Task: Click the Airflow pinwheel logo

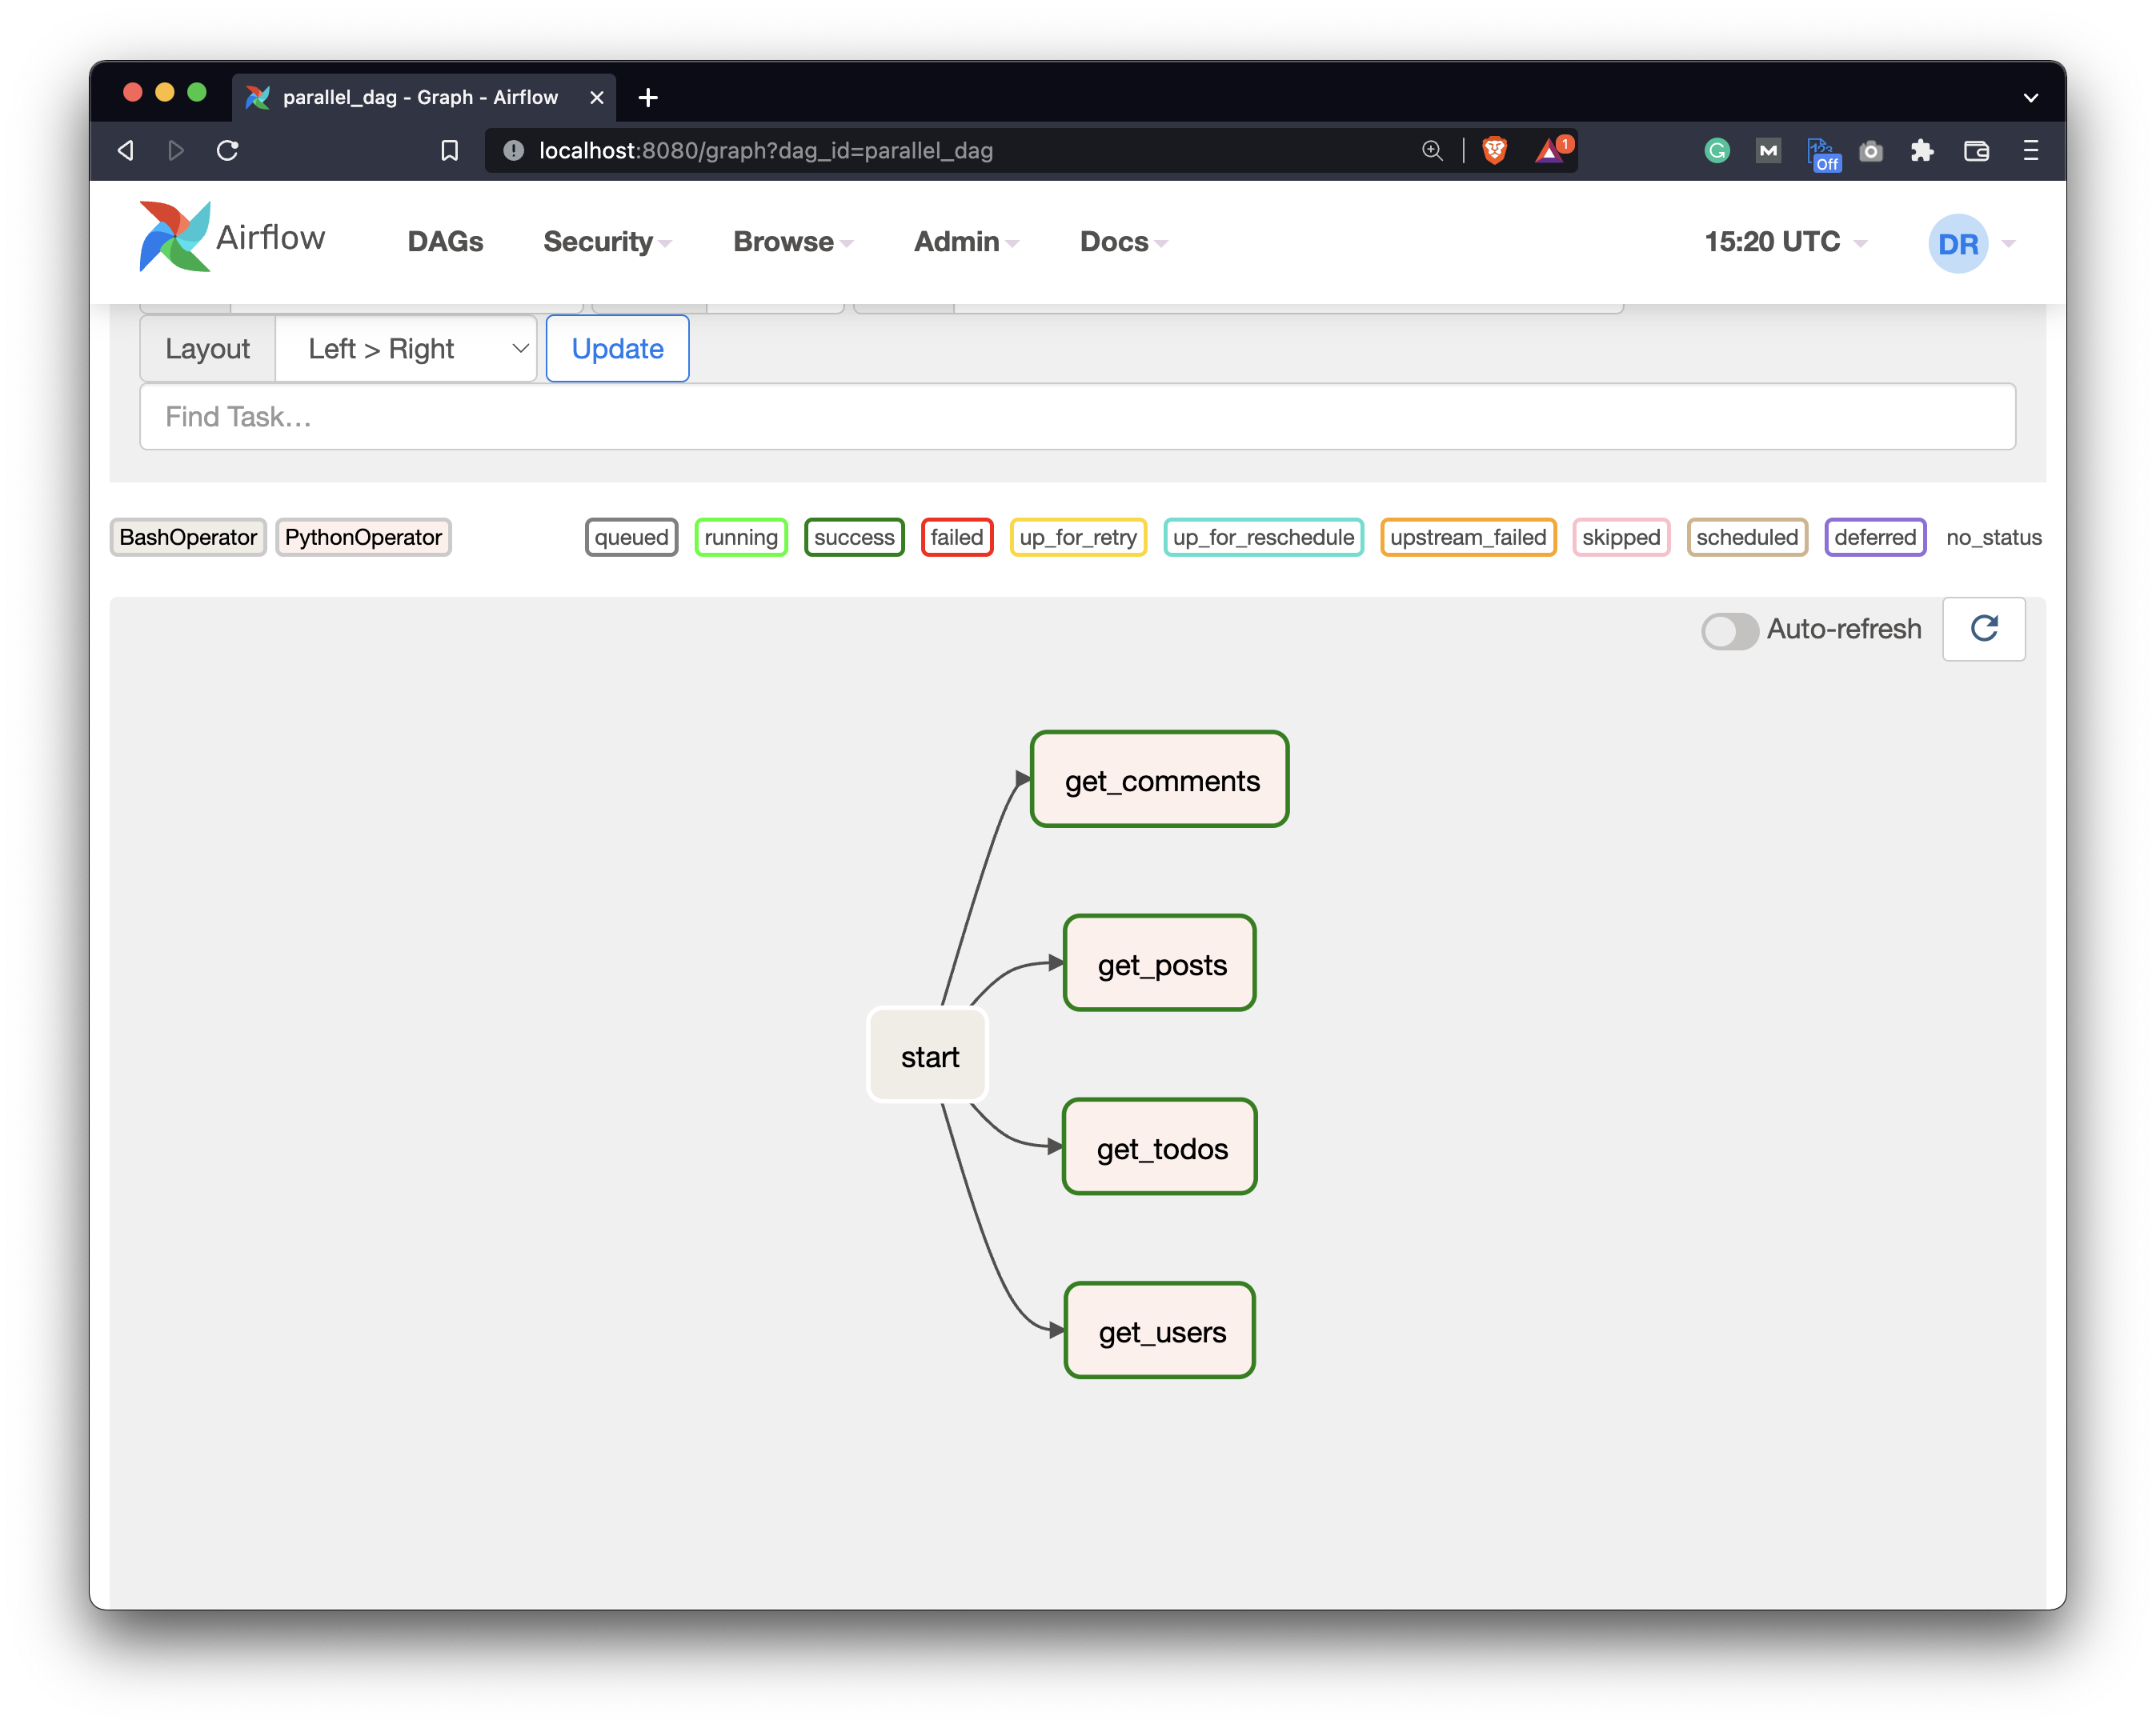Action: [x=175, y=237]
